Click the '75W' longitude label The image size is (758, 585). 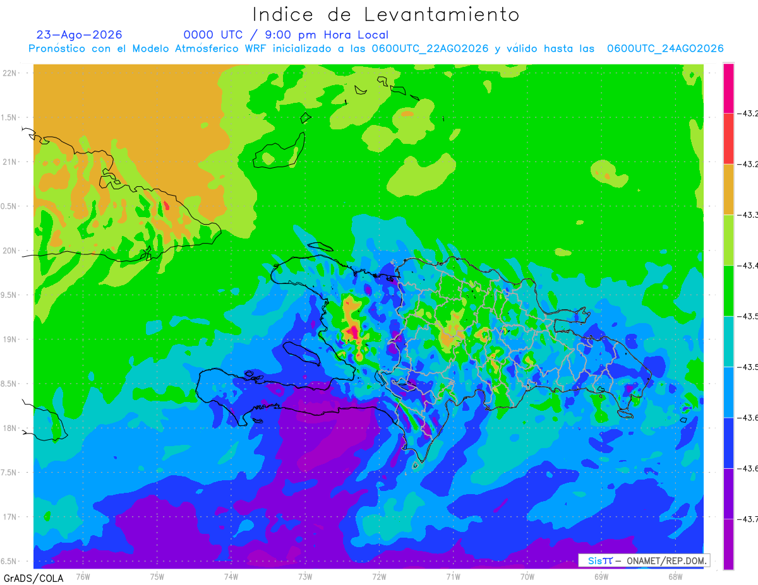(x=157, y=577)
